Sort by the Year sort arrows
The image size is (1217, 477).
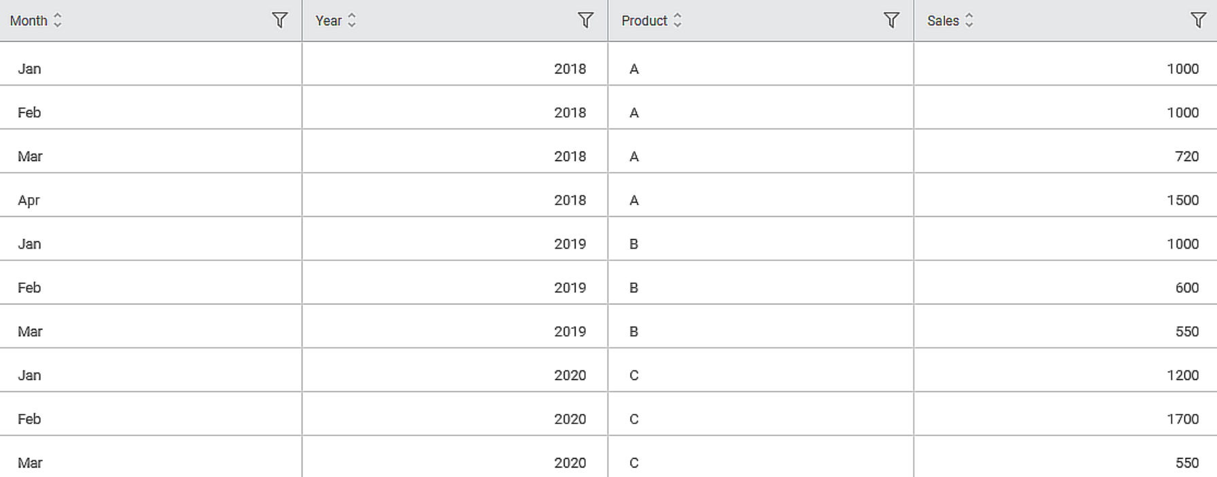[352, 20]
